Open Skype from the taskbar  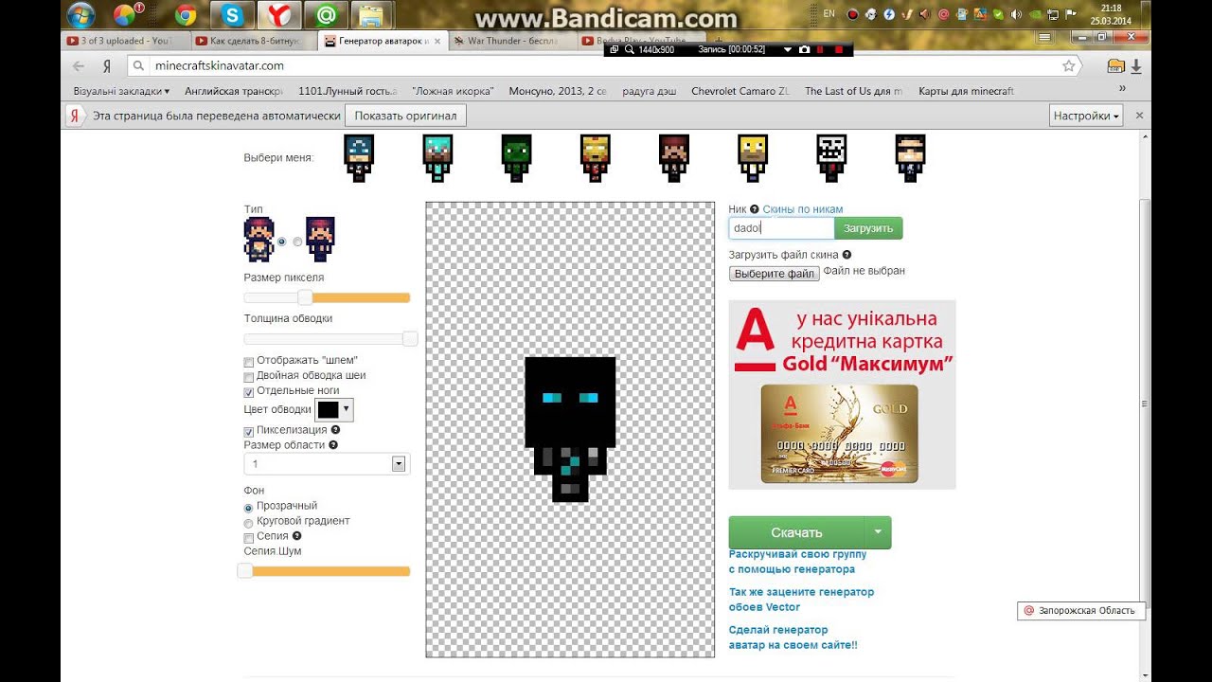pyautogui.click(x=231, y=14)
